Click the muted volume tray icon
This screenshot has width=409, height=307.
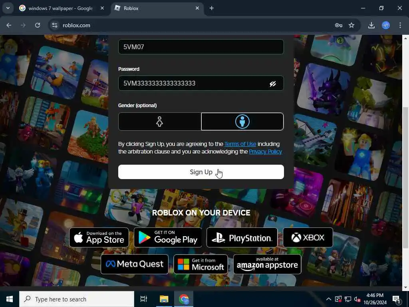(x=357, y=299)
